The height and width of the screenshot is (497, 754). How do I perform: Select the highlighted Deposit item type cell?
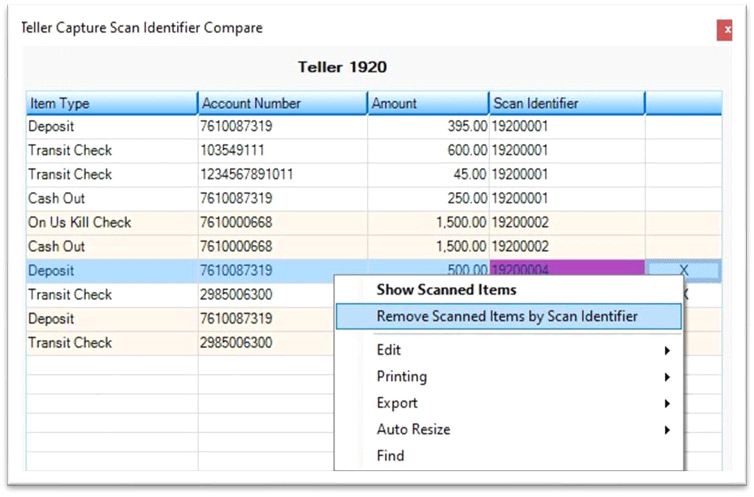[x=112, y=271]
